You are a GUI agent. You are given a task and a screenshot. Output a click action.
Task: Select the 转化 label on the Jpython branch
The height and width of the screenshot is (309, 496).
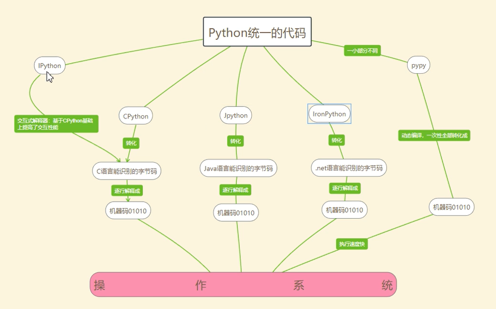(235, 141)
